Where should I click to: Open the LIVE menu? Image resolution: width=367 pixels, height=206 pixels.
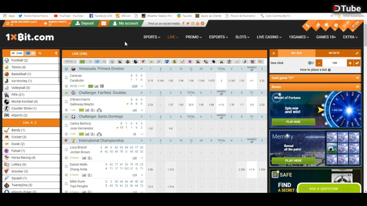click(173, 37)
